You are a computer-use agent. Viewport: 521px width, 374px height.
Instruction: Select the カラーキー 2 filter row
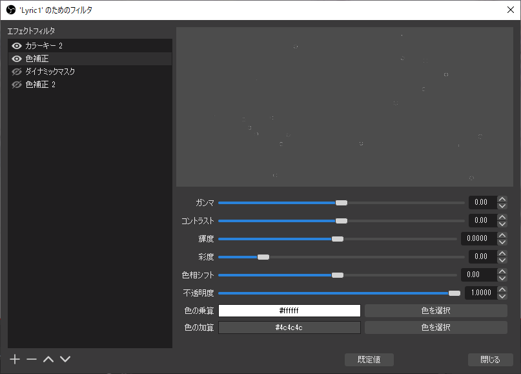click(x=90, y=46)
